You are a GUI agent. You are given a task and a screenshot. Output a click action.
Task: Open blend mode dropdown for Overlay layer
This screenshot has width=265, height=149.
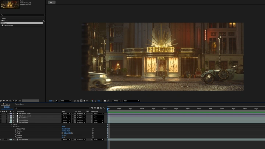[66, 123]
